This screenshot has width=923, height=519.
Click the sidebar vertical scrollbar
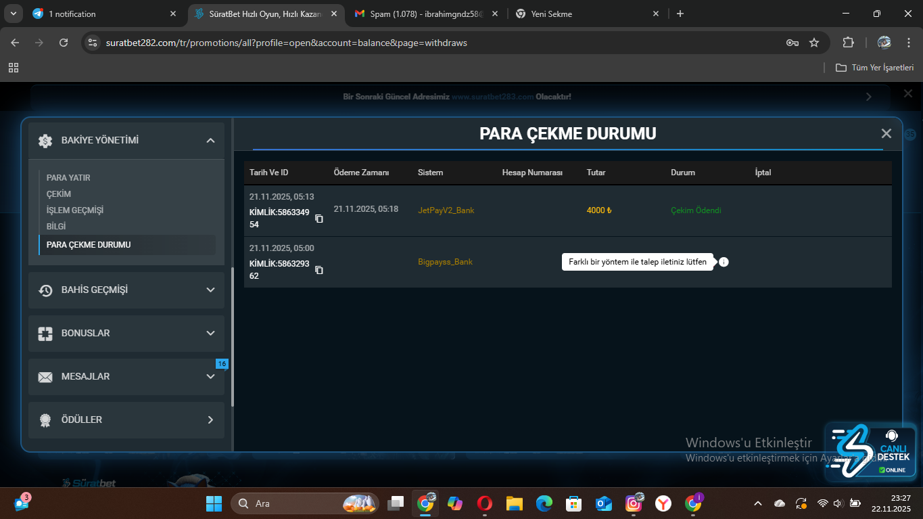233,337
